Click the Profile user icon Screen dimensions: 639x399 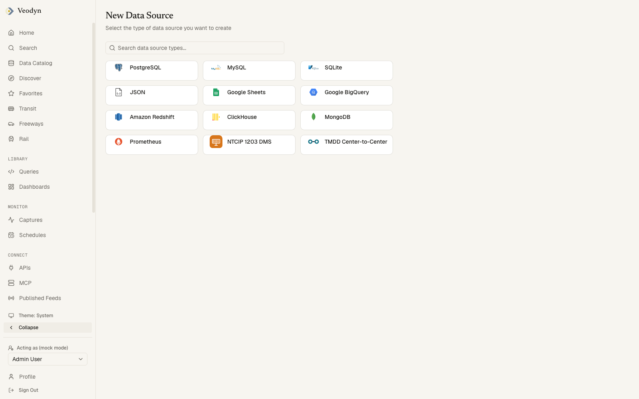click(x=11, y=377)
